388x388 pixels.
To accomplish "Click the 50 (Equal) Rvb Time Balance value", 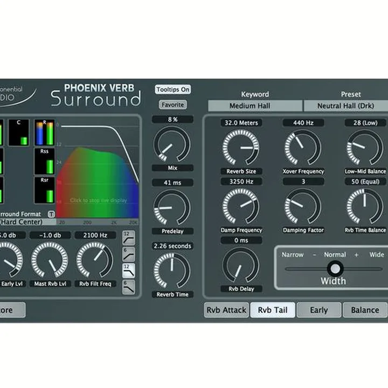I will (x=365, y=182).
